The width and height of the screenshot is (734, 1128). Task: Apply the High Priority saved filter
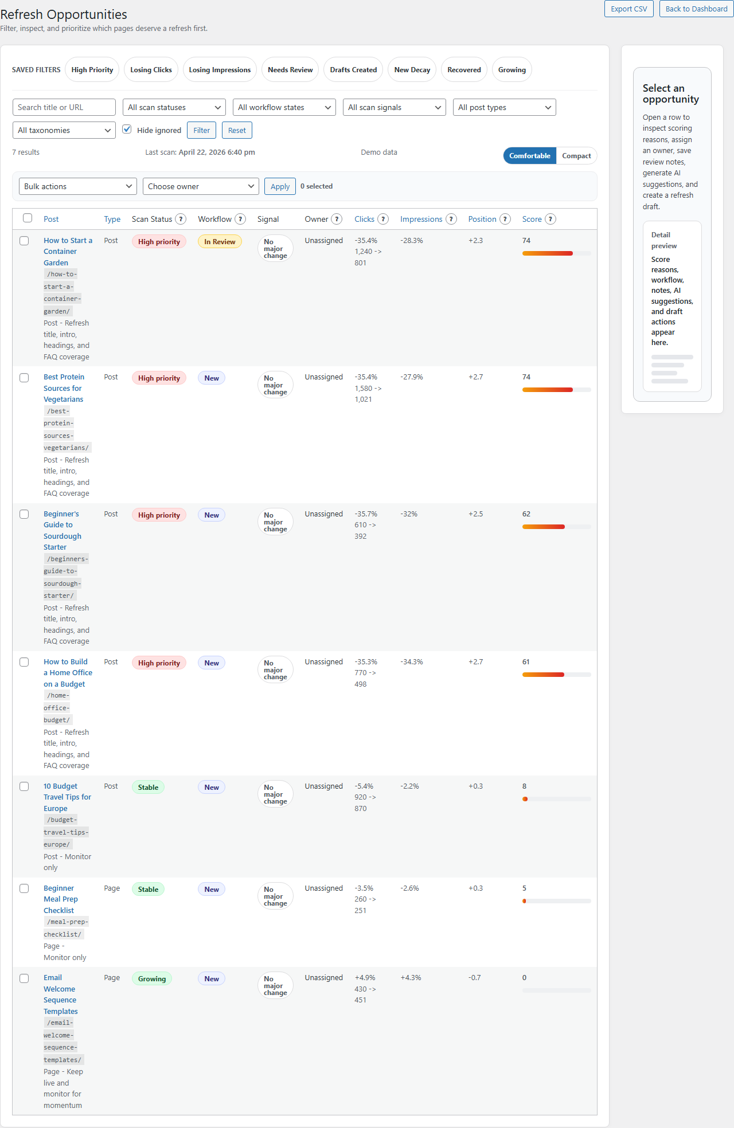point(92,70)
